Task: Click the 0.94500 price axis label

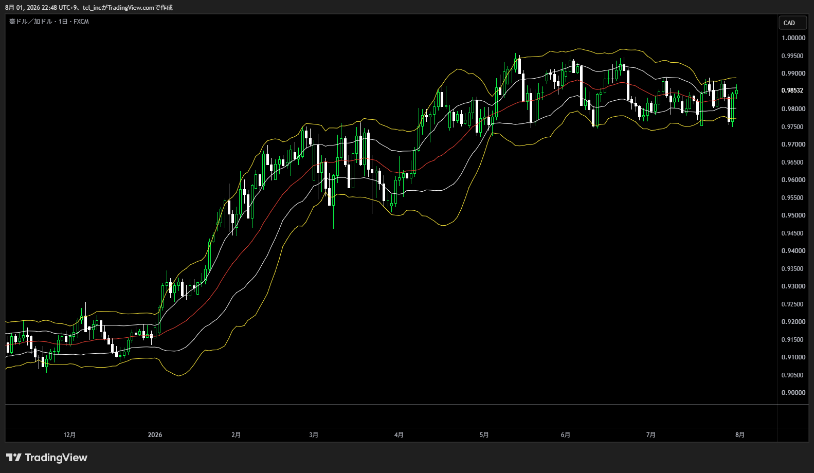Action: click(793, 233)
